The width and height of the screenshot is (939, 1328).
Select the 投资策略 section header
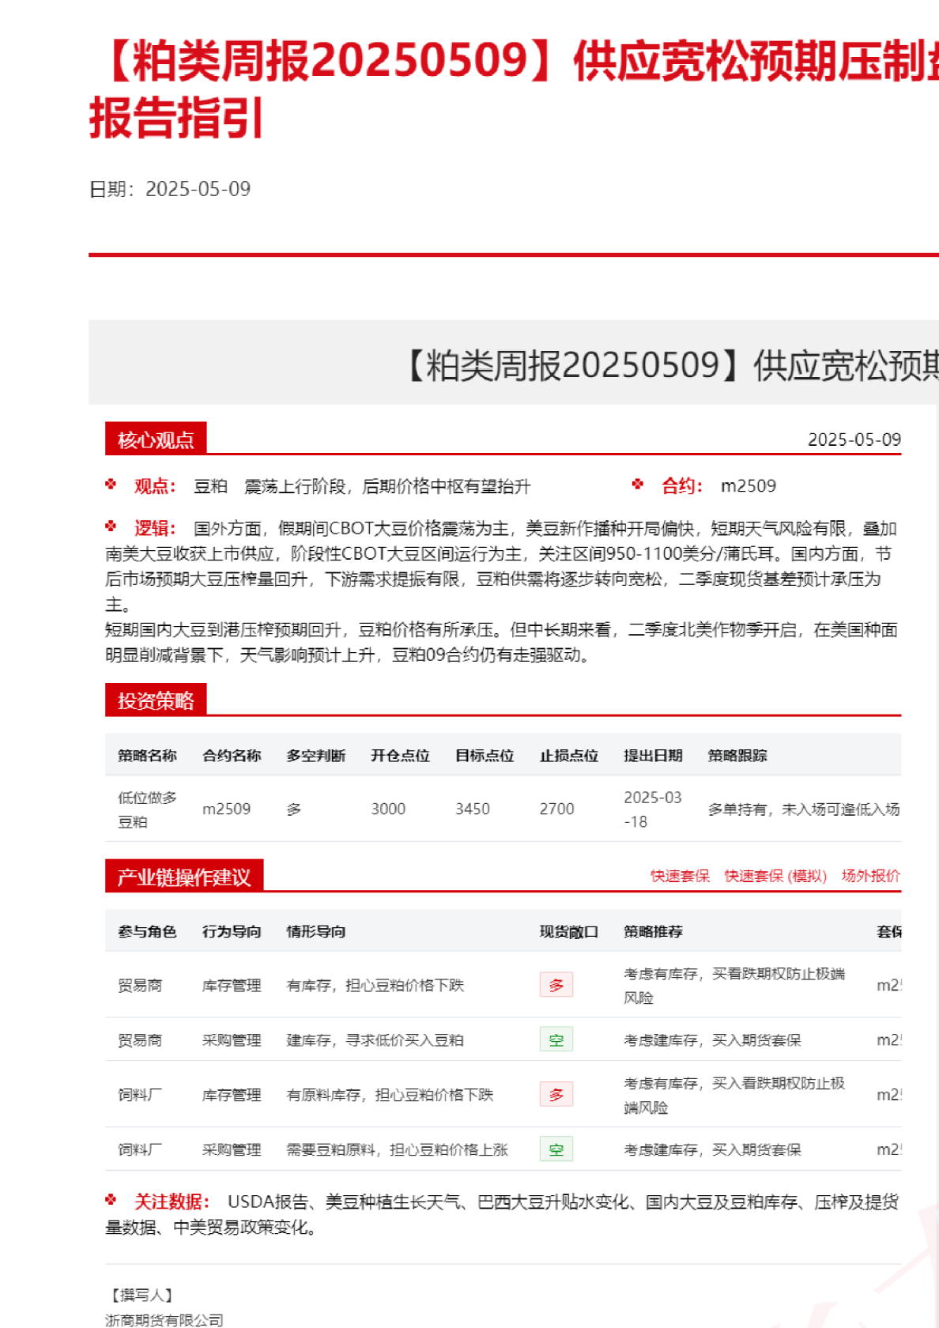156,700
